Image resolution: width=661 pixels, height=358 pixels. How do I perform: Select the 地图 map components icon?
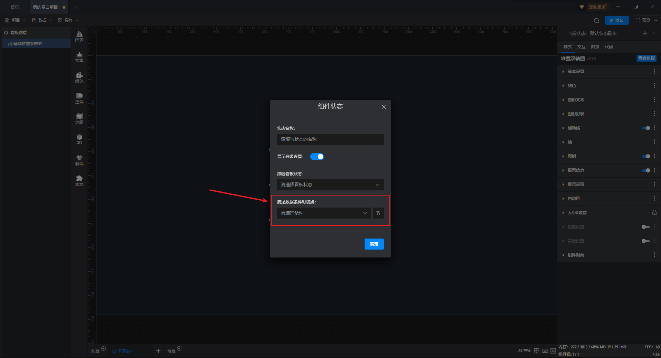pos(79,119)
